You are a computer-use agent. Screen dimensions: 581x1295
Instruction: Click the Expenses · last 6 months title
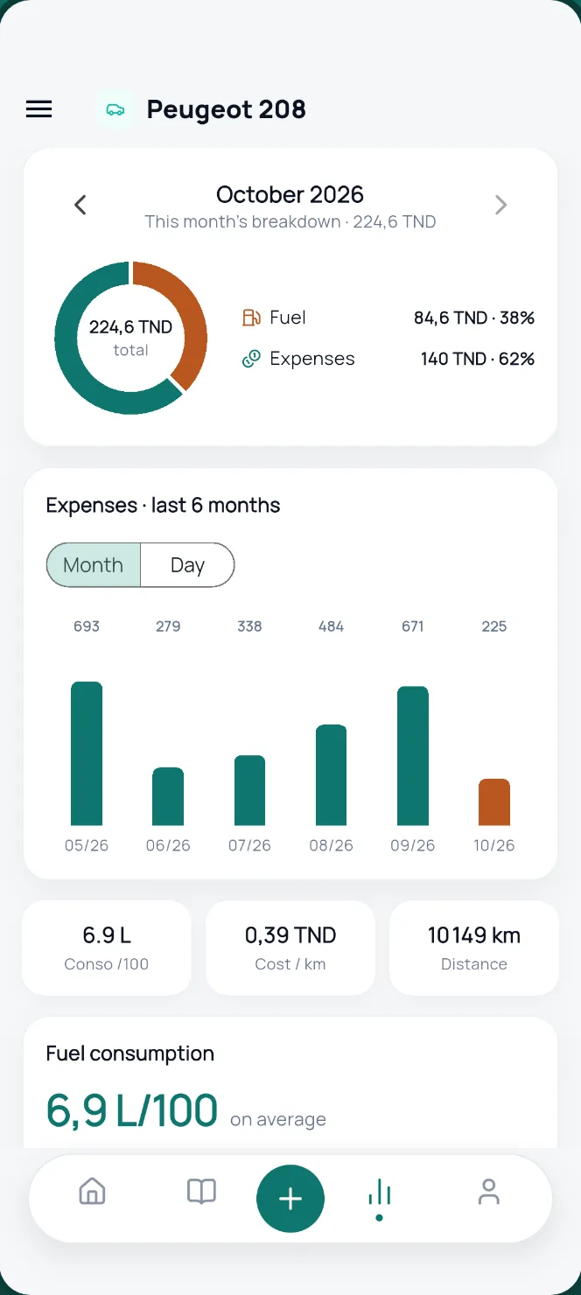(x=164, y=506)
